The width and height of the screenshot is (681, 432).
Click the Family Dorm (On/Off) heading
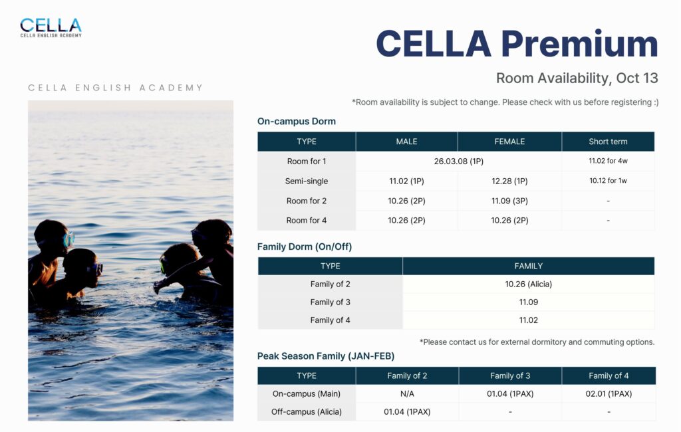pos(304,247)
